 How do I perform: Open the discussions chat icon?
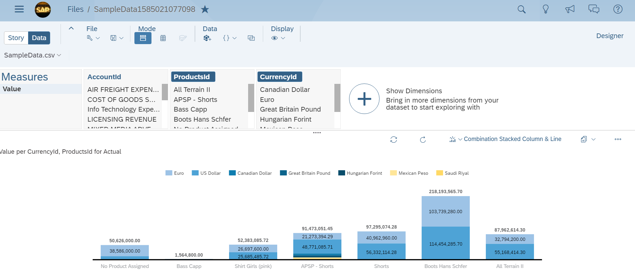pyautogui.click(x=594, y=9)
